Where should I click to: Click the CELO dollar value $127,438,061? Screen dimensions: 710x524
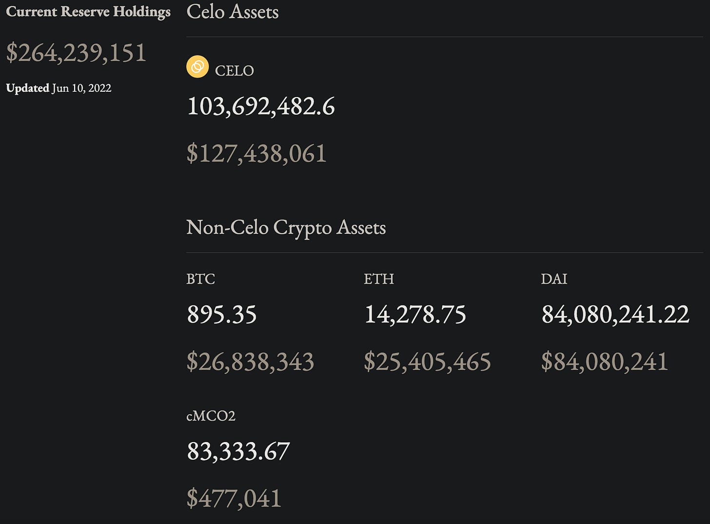click(x=256, y=154)
